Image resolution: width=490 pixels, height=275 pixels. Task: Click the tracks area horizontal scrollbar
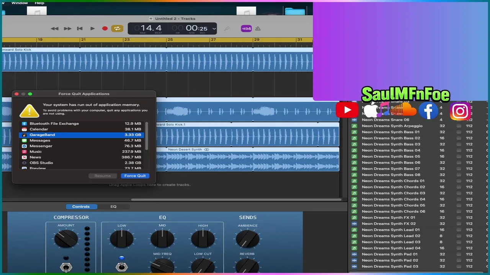[236, 199]
